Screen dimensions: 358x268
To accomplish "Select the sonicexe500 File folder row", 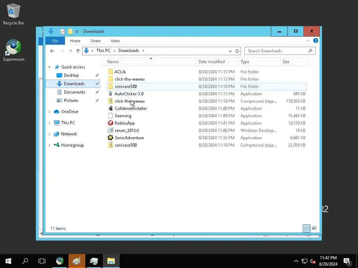I will (x=206, y=87).
